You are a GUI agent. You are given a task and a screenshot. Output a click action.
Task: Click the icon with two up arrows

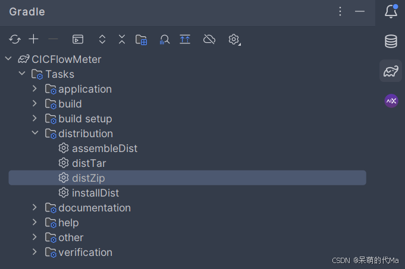pyautogui.click(x=185, y=39)
